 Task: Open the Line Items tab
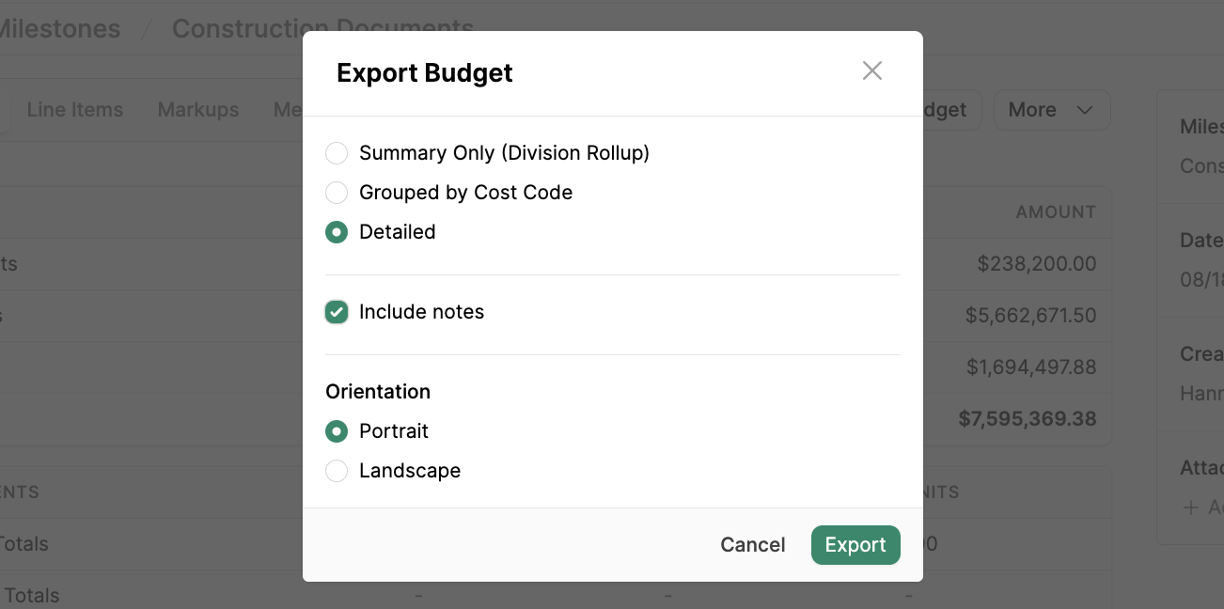coord(75,110)
